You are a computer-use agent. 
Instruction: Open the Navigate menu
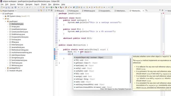coord(29,4)
